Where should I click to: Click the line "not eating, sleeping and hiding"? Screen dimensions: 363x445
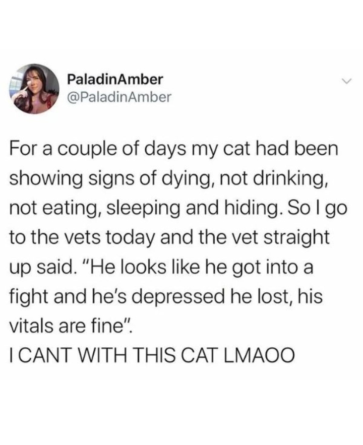click(x=178, y=209)
